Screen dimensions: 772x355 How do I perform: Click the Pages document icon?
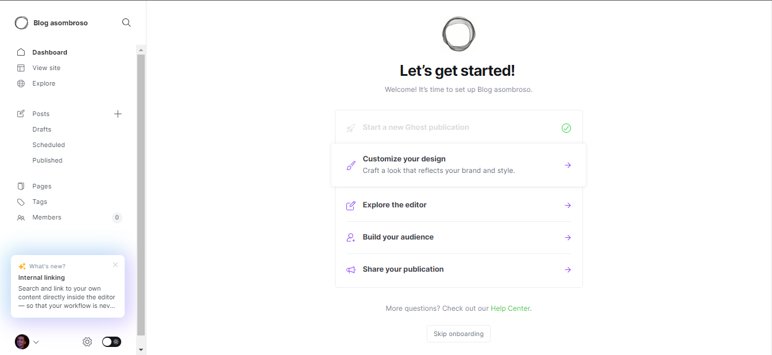pyautogui.click(x=21, y=186)
